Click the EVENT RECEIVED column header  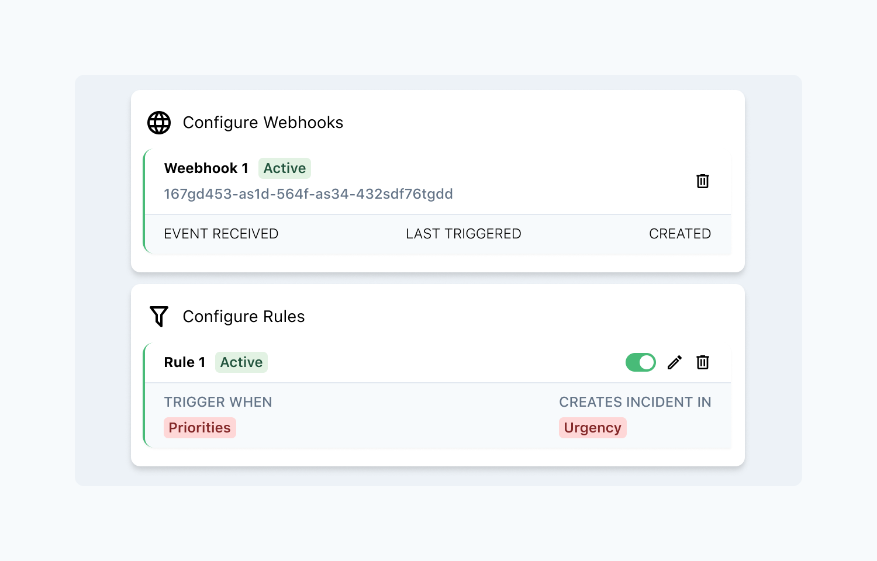tap(221, 234)
